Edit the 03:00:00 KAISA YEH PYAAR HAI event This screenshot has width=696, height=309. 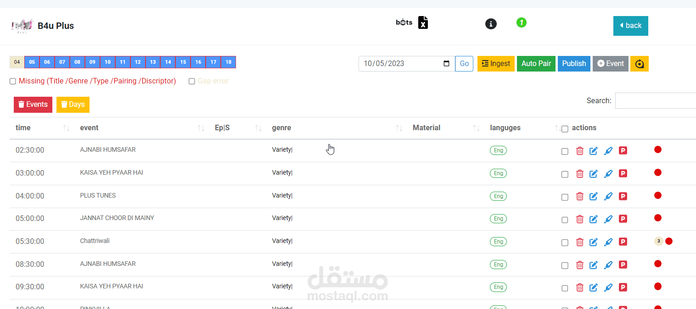coord(594,173)
